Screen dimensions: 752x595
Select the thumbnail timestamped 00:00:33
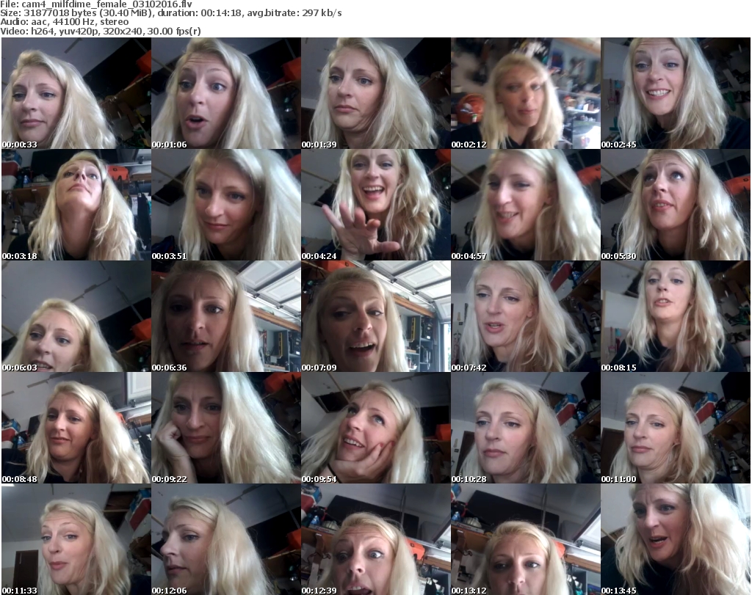pyautogui.click(x=76, y=93)
